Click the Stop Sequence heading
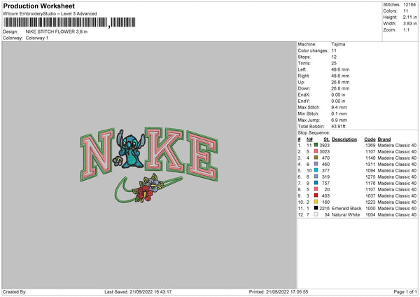 (314, 132)
